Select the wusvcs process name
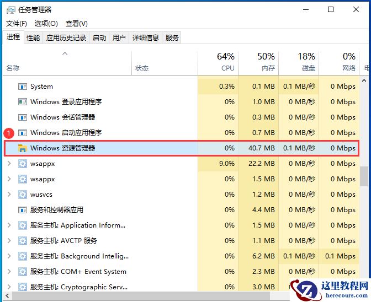This screenshot has width=371, height=302. pos(41,195)
